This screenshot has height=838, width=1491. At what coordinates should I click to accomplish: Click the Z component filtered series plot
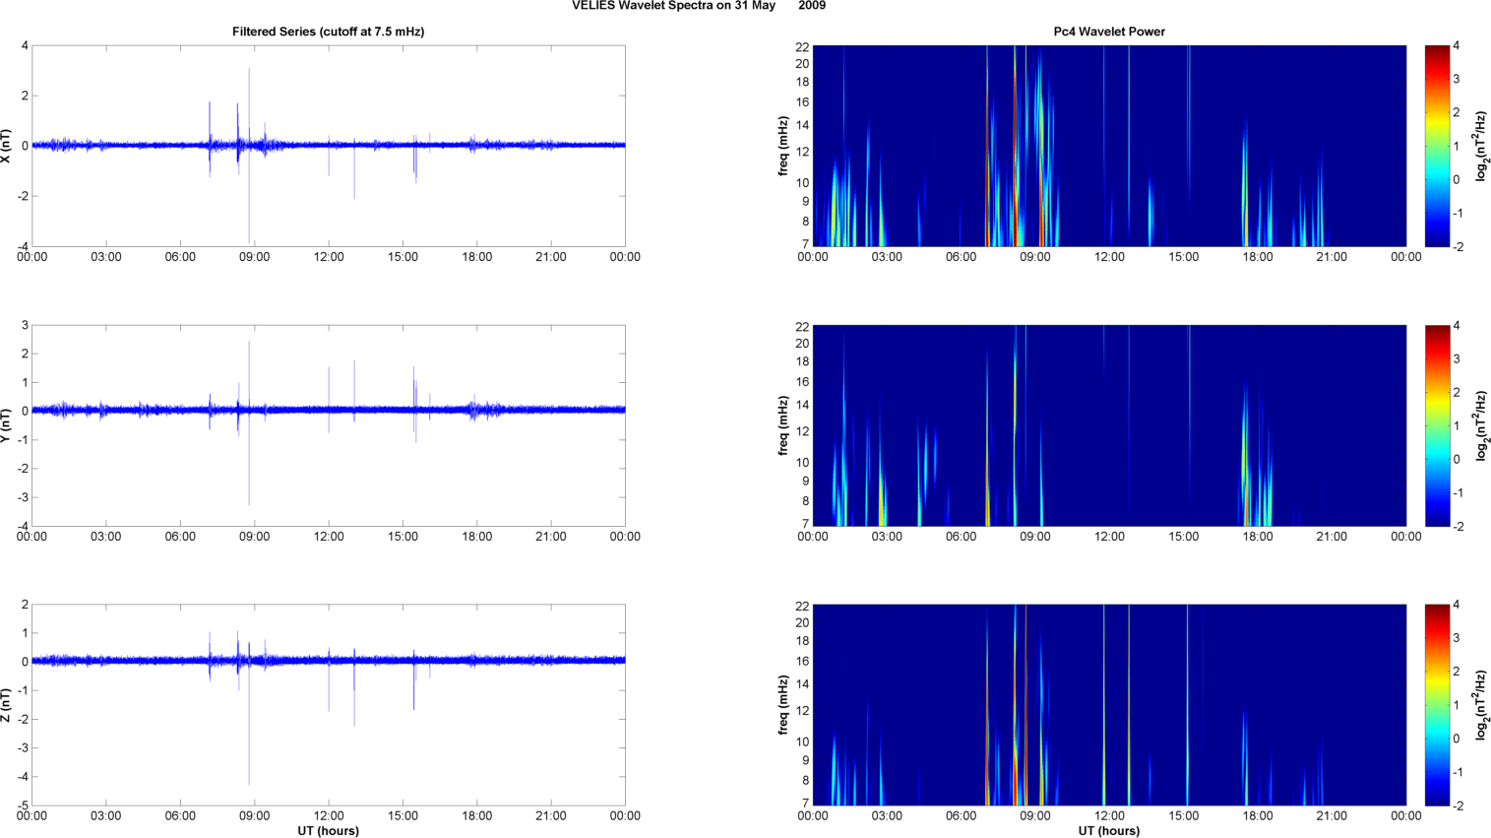(328, 705)
